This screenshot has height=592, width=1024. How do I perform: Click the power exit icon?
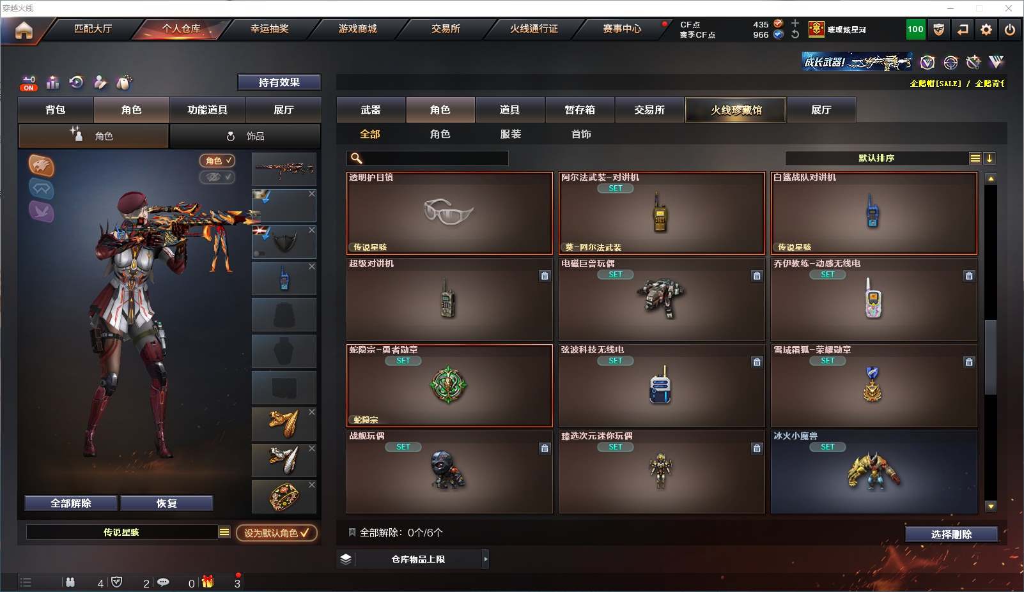pos(1009,29)
